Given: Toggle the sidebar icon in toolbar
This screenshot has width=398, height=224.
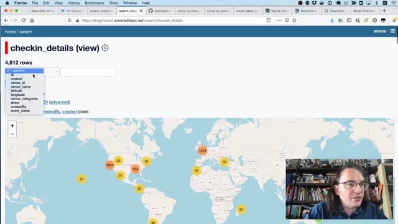Looking at the screenshot, I should [x=349, y=21].
